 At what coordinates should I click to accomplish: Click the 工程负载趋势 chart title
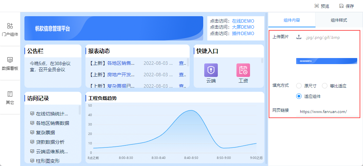(x=102, y=98)
